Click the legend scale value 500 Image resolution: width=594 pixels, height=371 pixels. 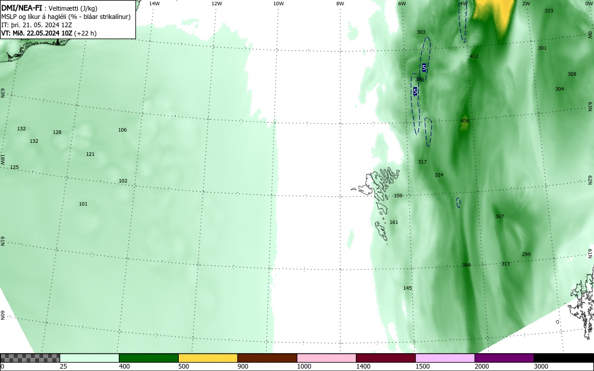(184, 366)
